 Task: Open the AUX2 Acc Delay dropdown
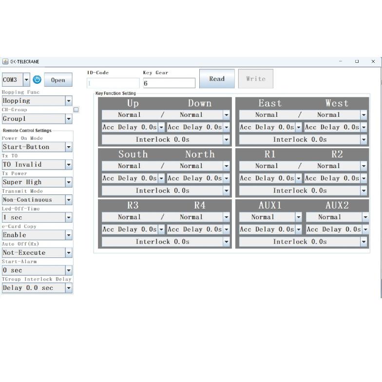337,229
